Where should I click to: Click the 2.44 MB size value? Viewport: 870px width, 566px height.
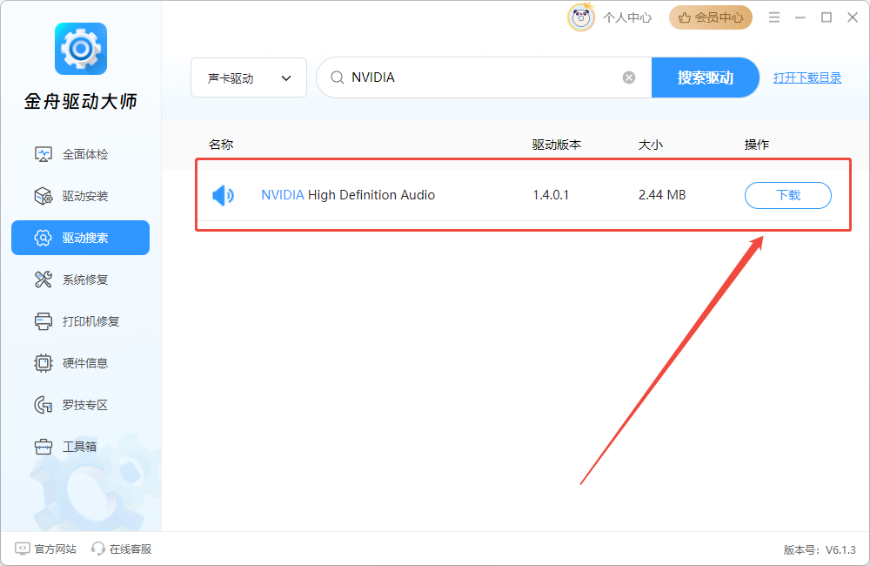(x=662, y=195)
